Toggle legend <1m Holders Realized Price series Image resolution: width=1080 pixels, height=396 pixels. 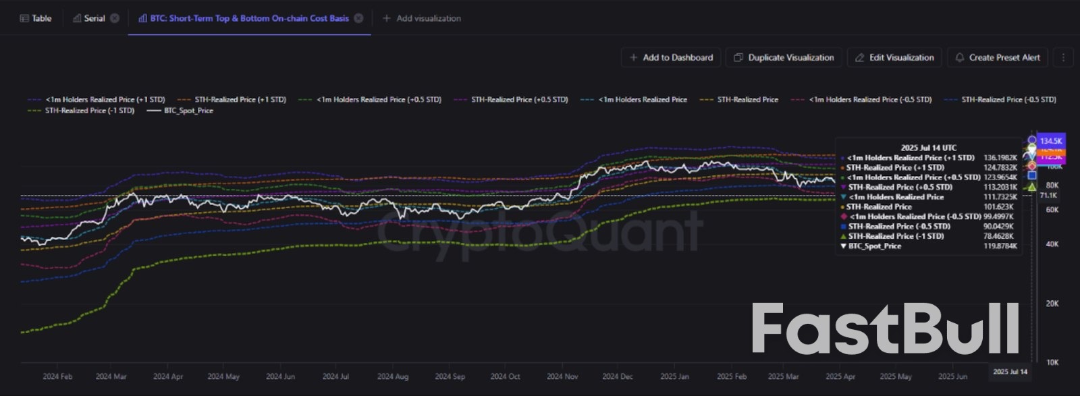click(634, 99)
